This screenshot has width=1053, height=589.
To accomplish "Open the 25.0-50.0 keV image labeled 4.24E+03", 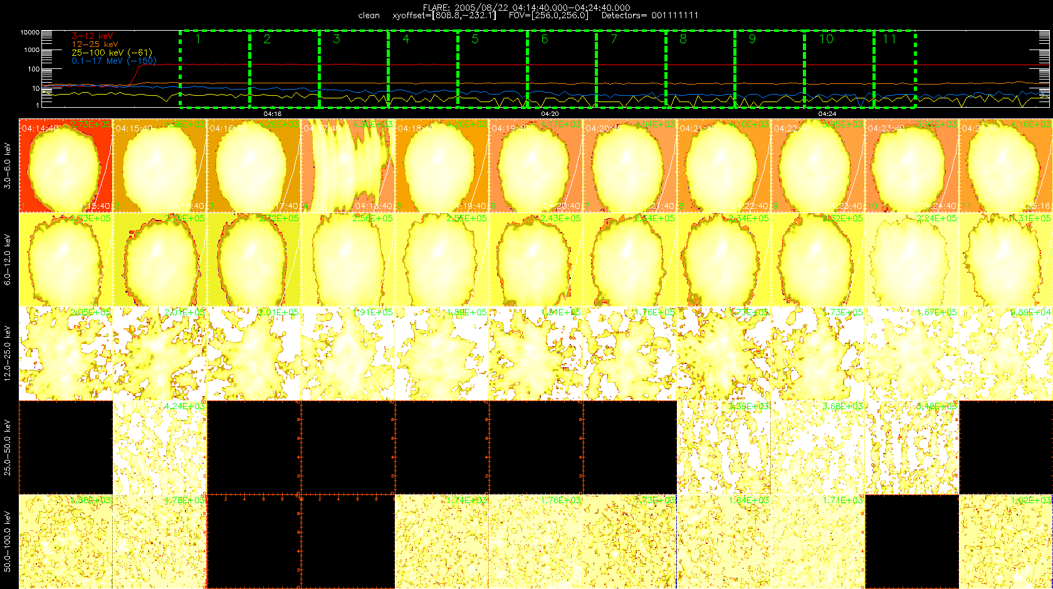I will tap(160, 447).
